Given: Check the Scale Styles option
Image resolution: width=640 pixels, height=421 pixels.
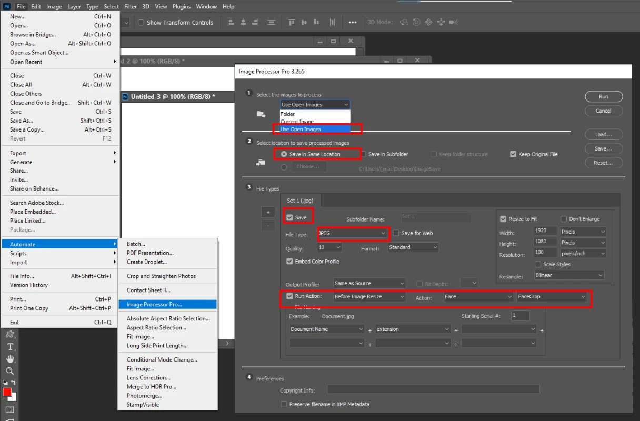Looking at the screenshot, I should click(x=538, y=265).
